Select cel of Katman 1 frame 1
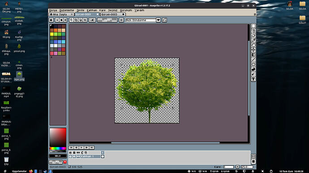The image size is (309, 173). [103, 157]
